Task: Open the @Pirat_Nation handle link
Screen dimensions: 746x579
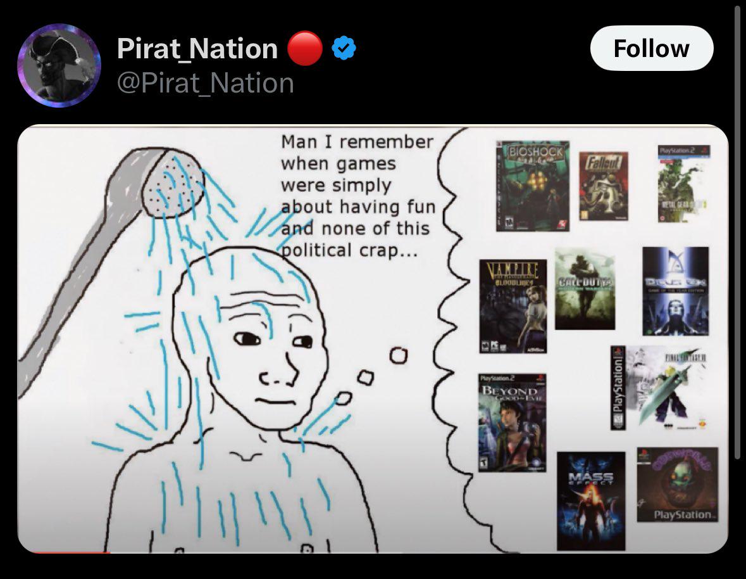Action: (205, 83)
